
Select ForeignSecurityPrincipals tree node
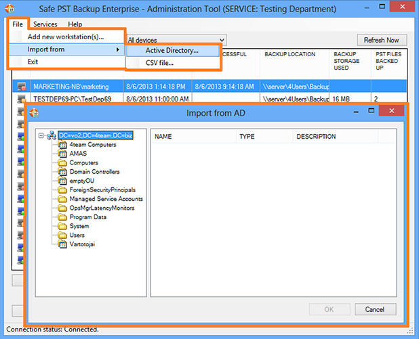[102, 190]
